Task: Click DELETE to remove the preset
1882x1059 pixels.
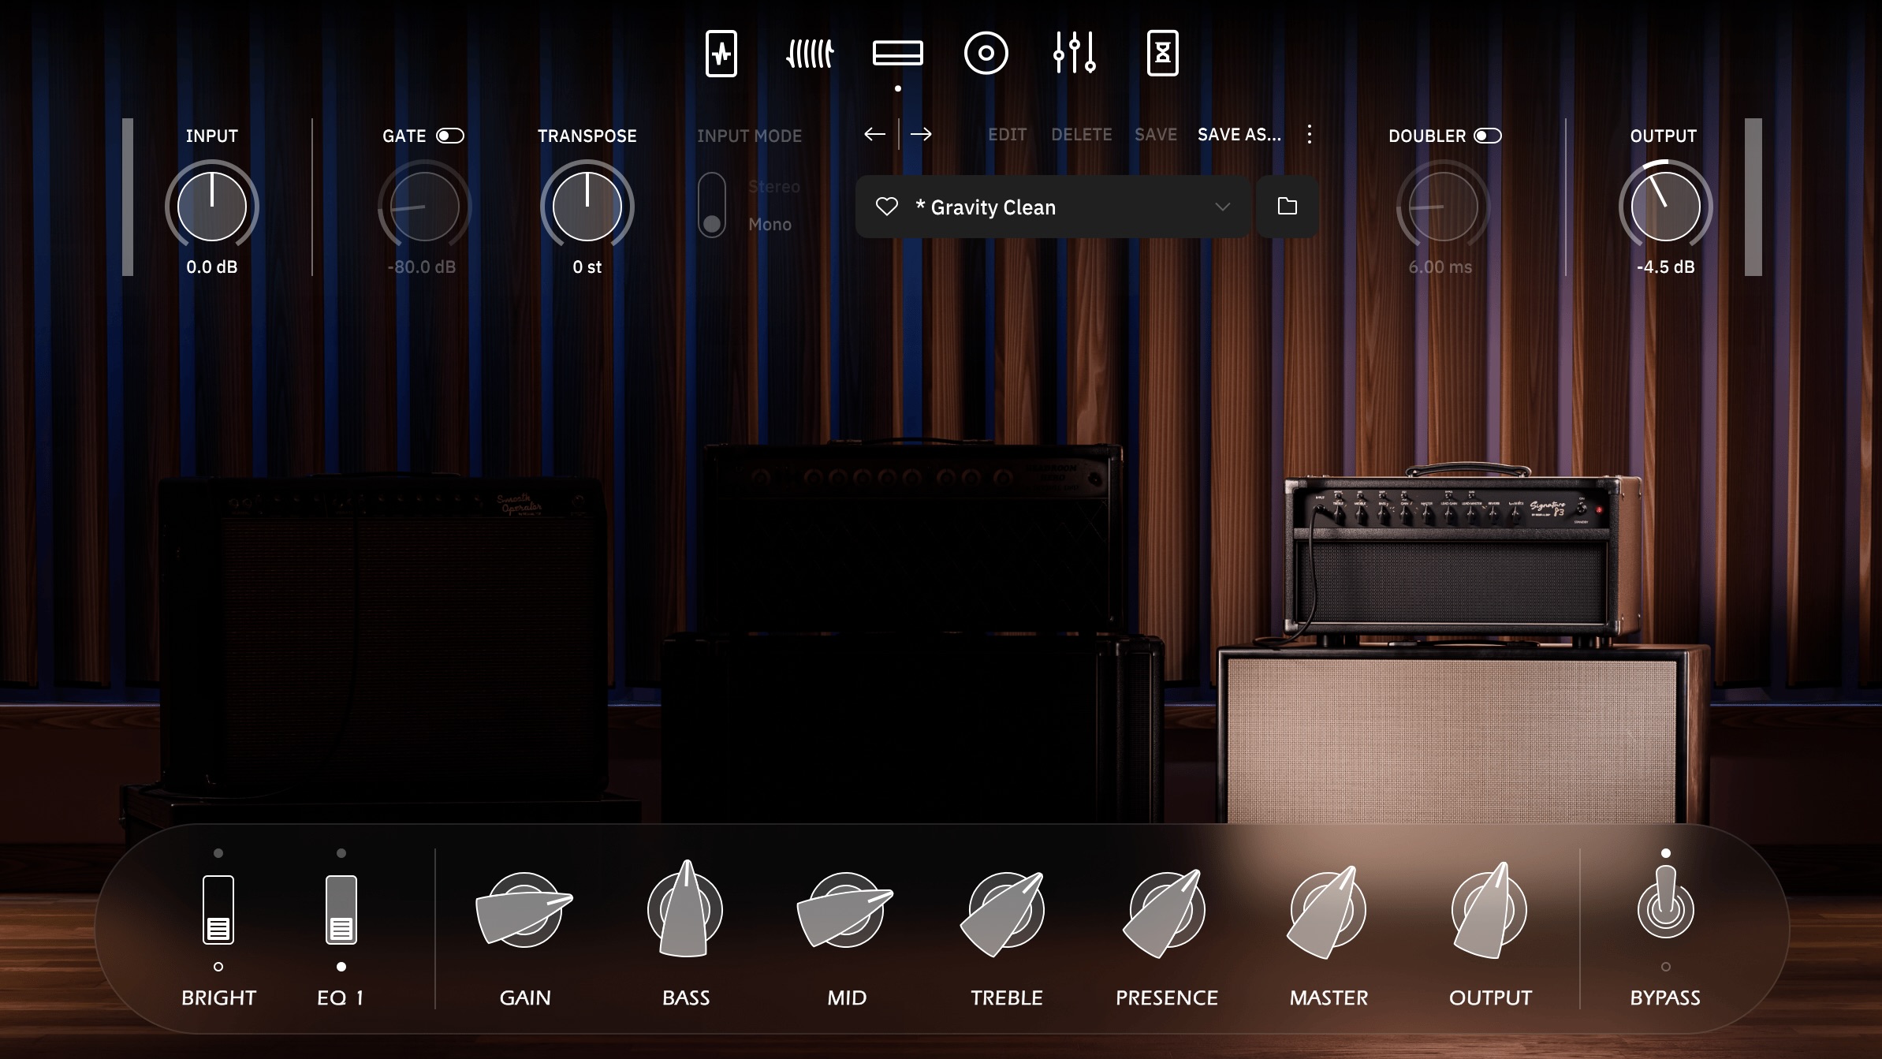Action: (x=1081, y=135)
